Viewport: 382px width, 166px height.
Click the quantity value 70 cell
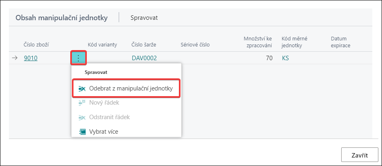pos(269,58)
